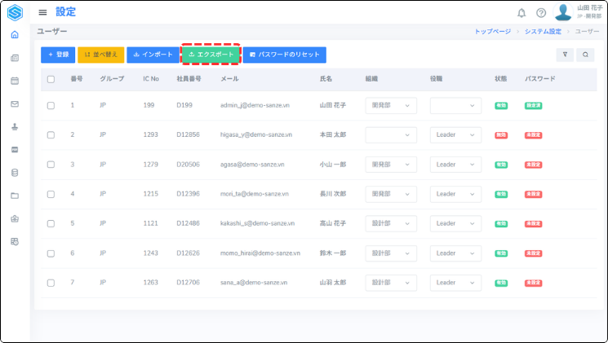The height and width of the screenshot is (343, 608).
Task: Expand the 組織 dropdown for 山田 花子
Action: 390,105
